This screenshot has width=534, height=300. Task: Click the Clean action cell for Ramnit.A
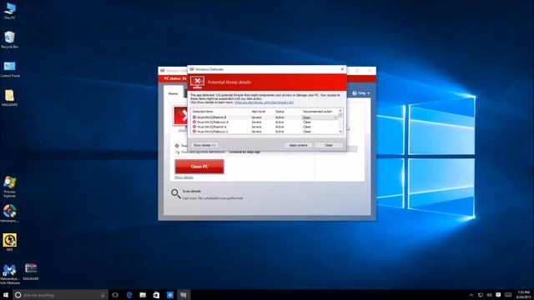(x=307, y=127)
